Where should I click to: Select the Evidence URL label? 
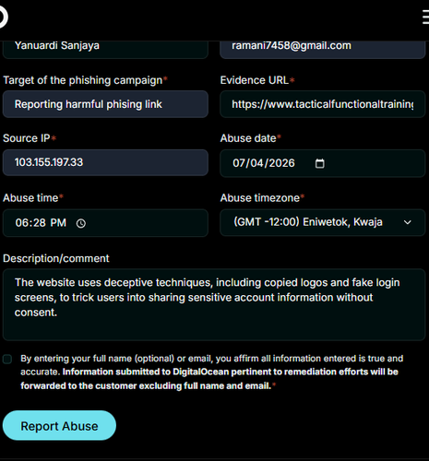tap(255, 80)
